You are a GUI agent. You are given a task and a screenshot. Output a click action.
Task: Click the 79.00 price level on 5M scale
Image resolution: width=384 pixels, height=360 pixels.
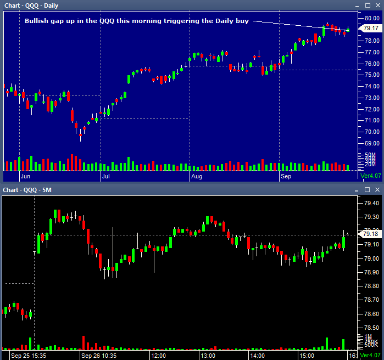(371, 258)
